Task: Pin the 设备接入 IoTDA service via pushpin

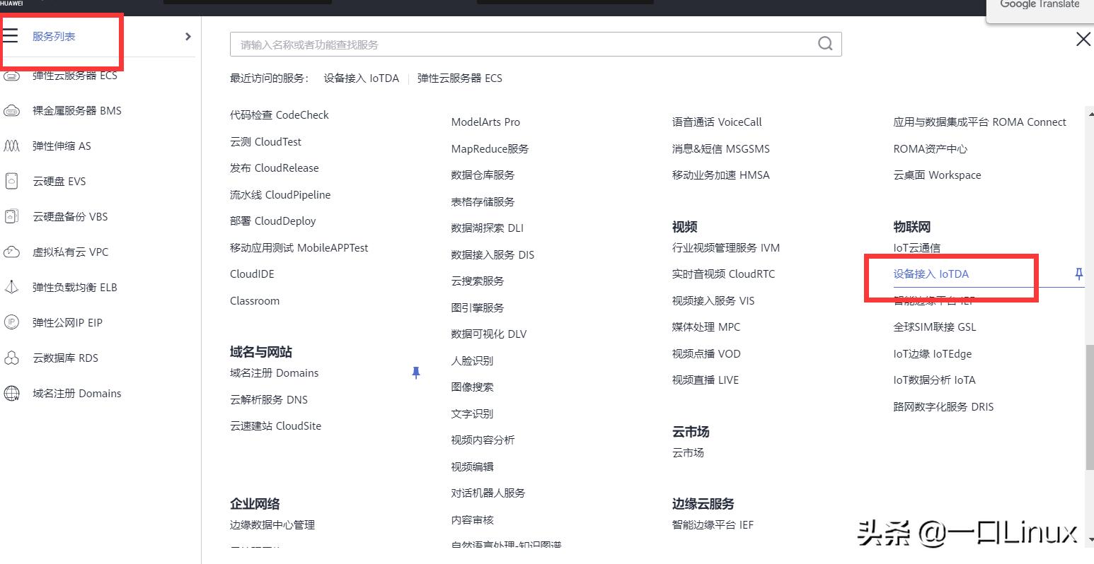Action: click(1078, 274)
